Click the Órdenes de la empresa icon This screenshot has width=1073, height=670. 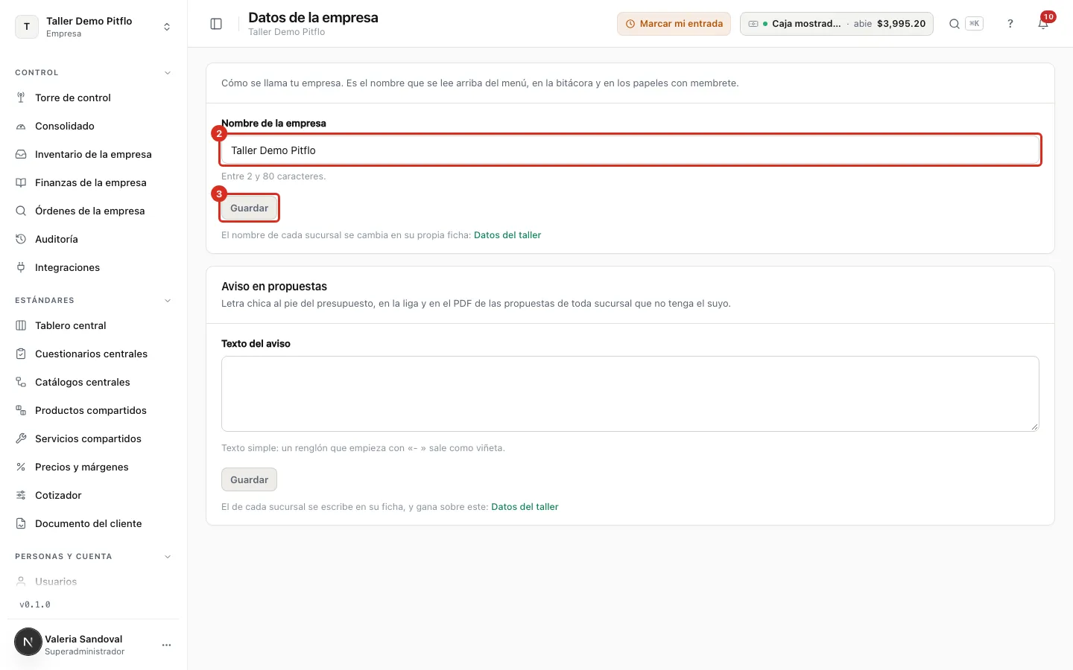21,211
